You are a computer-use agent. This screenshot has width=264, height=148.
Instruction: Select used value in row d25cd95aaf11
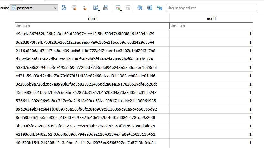(x=211, y=59)
